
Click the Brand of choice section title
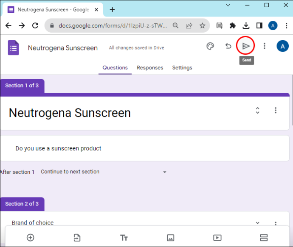[33, 223]
